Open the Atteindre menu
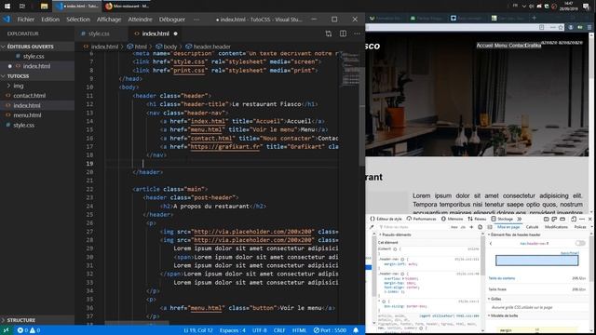 [140, 20]
